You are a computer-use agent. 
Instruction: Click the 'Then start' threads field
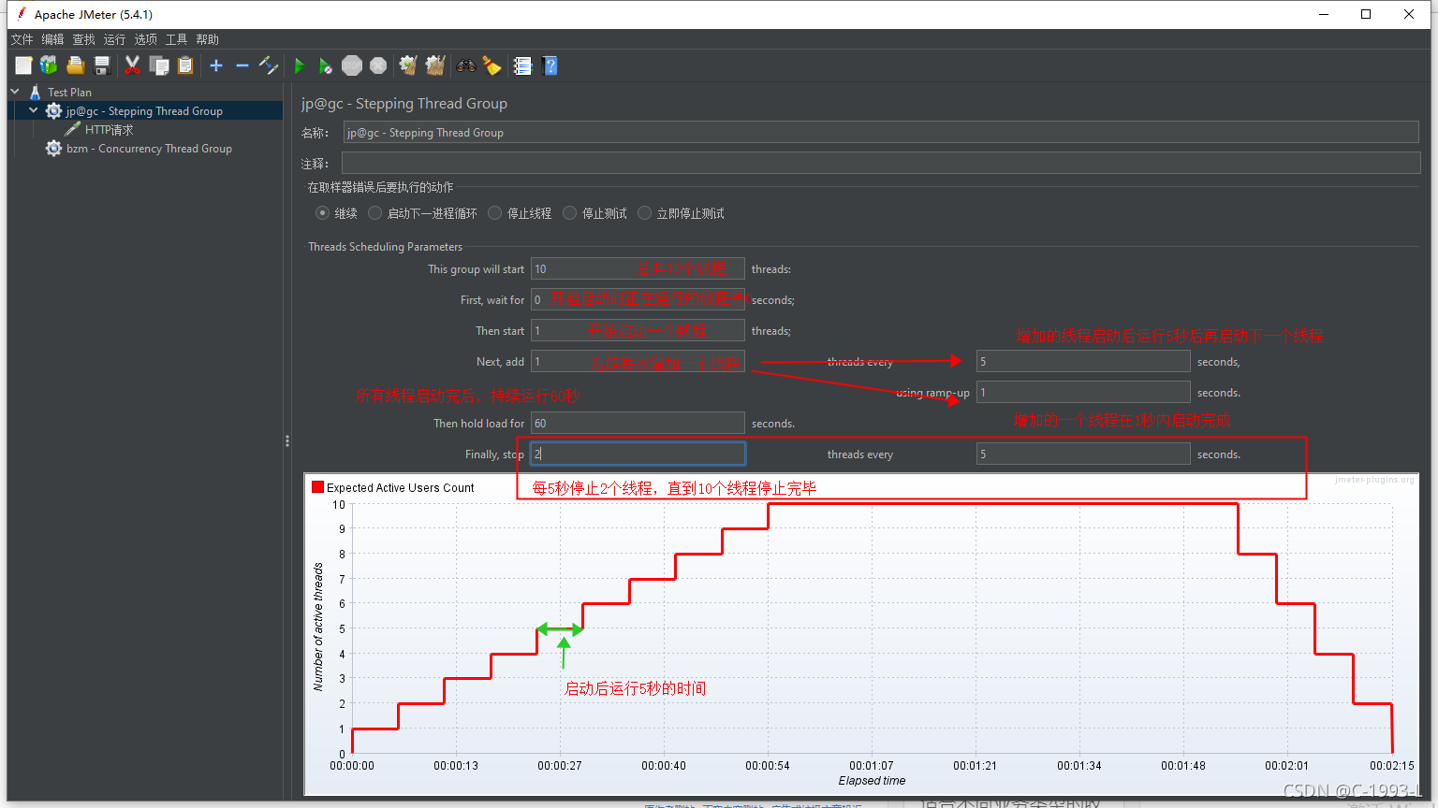(x=638, y=330)
